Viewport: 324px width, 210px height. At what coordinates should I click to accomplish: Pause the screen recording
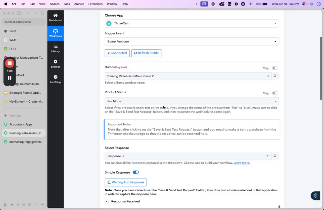pos(10,78)
